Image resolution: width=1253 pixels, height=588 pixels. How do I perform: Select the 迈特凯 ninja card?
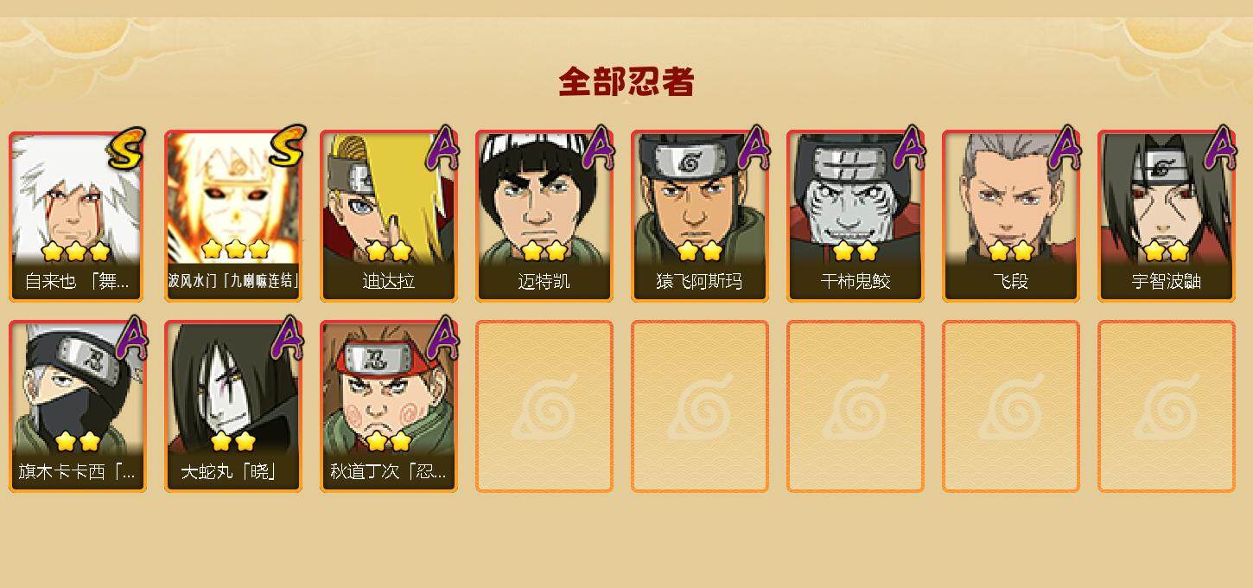click(544, 216)
